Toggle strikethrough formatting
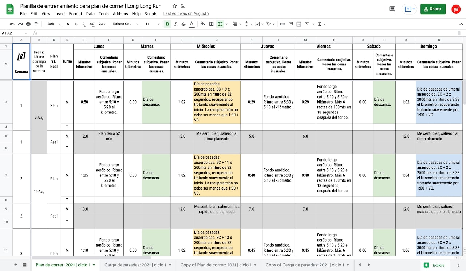Viewport: 466px width, 271px height. pos(183,24)
